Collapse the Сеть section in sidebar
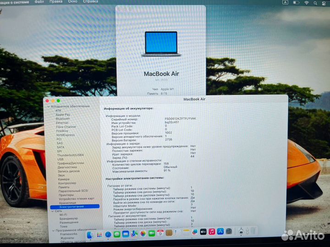The height and width of the screenshot is (247, 330). [53, 211]
